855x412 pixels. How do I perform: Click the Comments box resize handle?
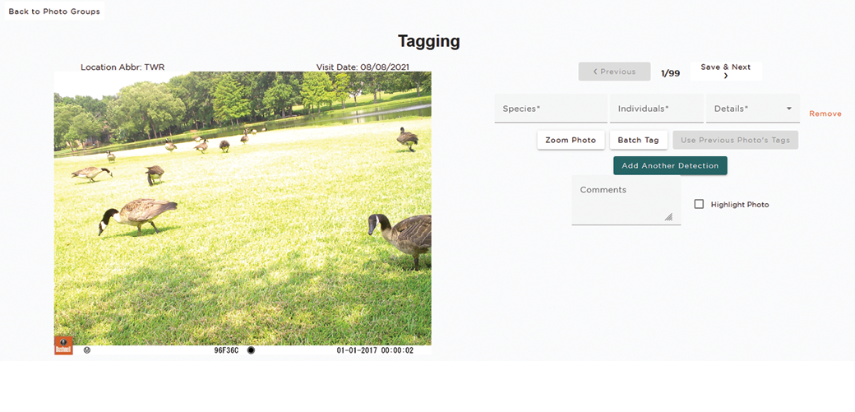668,217
